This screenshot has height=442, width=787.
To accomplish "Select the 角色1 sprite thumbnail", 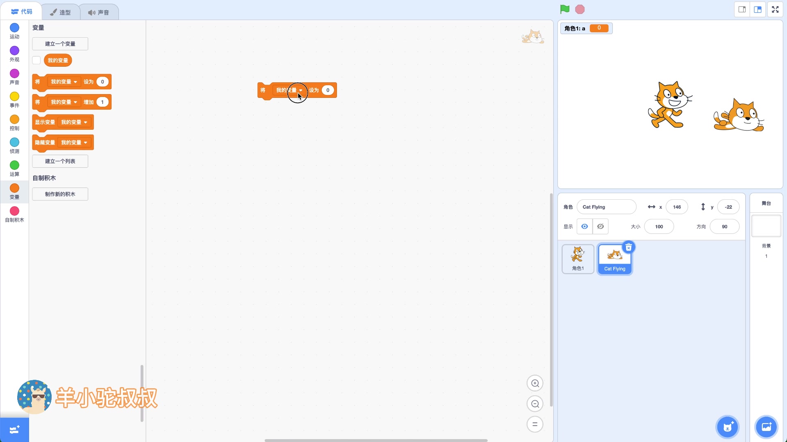I will pyautogui.click(x=578, y=259).
